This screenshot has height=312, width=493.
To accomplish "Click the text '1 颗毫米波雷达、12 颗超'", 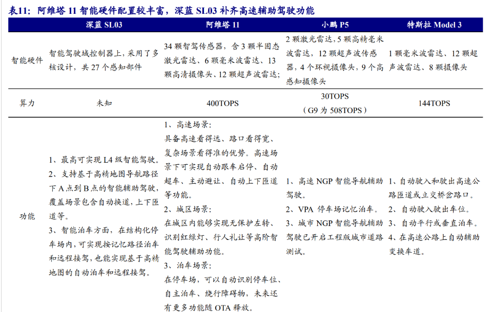I will click(433, 53).
